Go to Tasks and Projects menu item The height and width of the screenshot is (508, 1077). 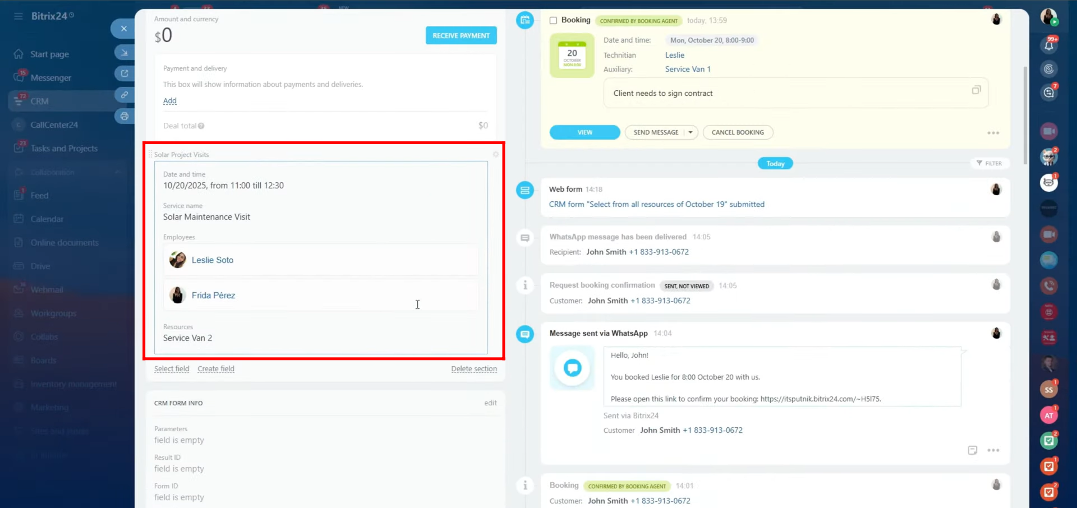[x=64, y=148]
